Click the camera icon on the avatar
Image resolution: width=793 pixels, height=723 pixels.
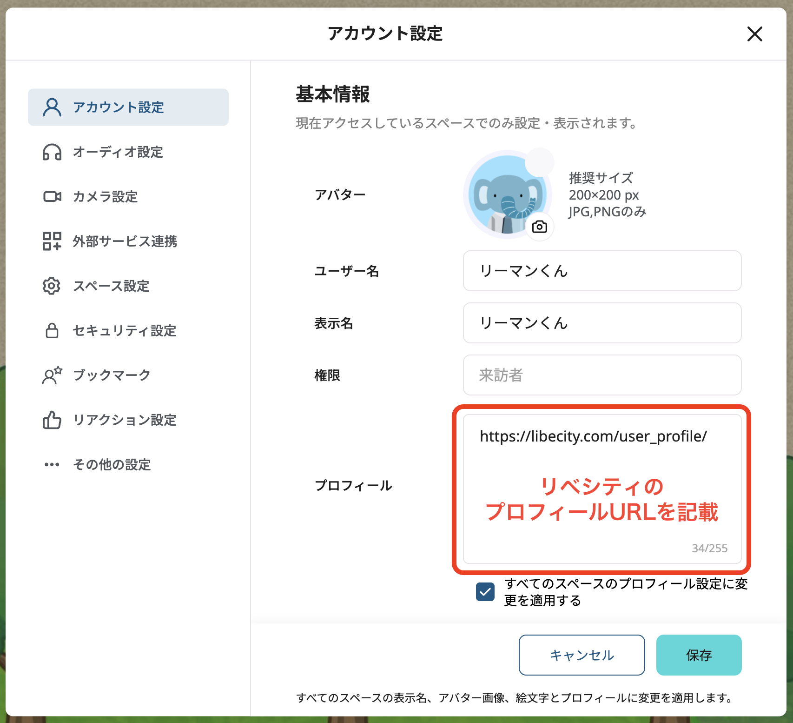tap(539, 227)
